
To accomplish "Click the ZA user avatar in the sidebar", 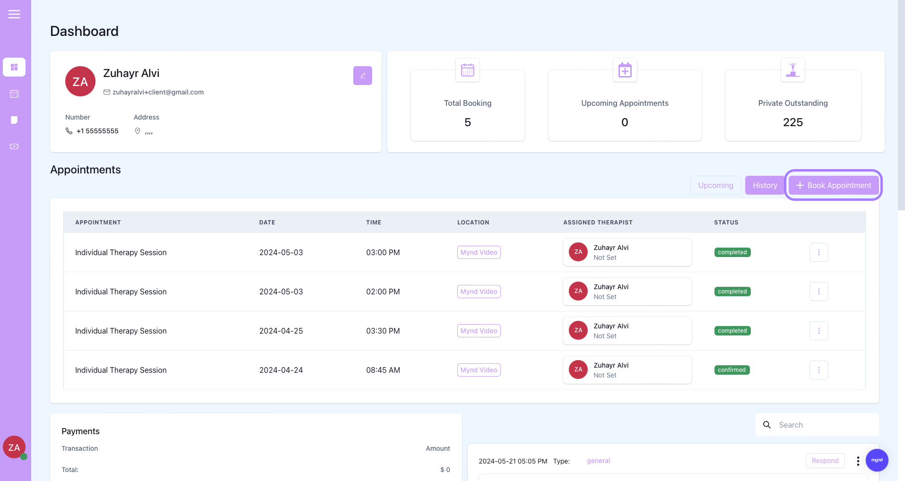I will click(x=14, y=447).
